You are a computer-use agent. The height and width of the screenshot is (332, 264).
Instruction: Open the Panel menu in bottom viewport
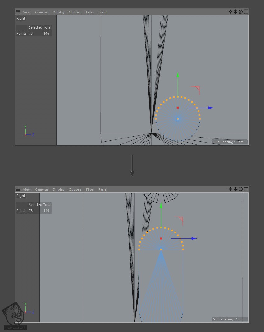(x=102, y=189)
